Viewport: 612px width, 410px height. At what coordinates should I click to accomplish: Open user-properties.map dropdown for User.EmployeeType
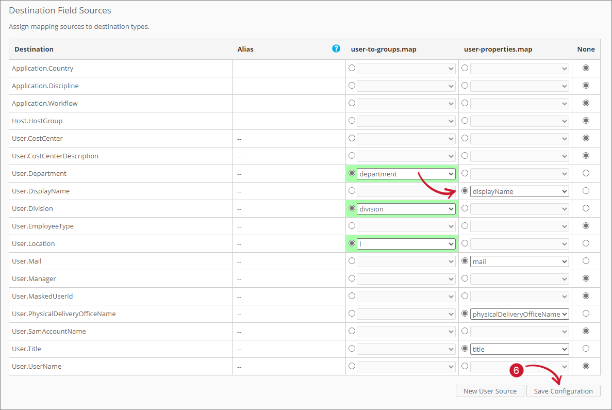520,226
